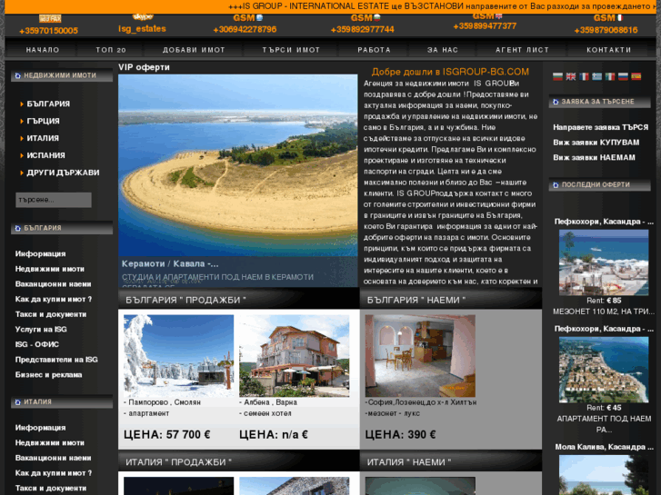Open the София Лозенец maisonette thumbnail
Viewport: 661px width, 495px height.
[420, 356]
